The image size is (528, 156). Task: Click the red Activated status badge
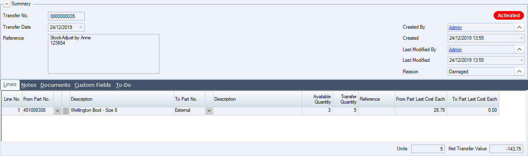tap(508, 16)
